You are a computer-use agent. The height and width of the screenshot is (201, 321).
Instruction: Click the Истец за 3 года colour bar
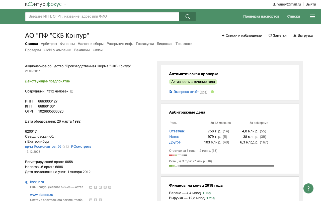(222, 166)
